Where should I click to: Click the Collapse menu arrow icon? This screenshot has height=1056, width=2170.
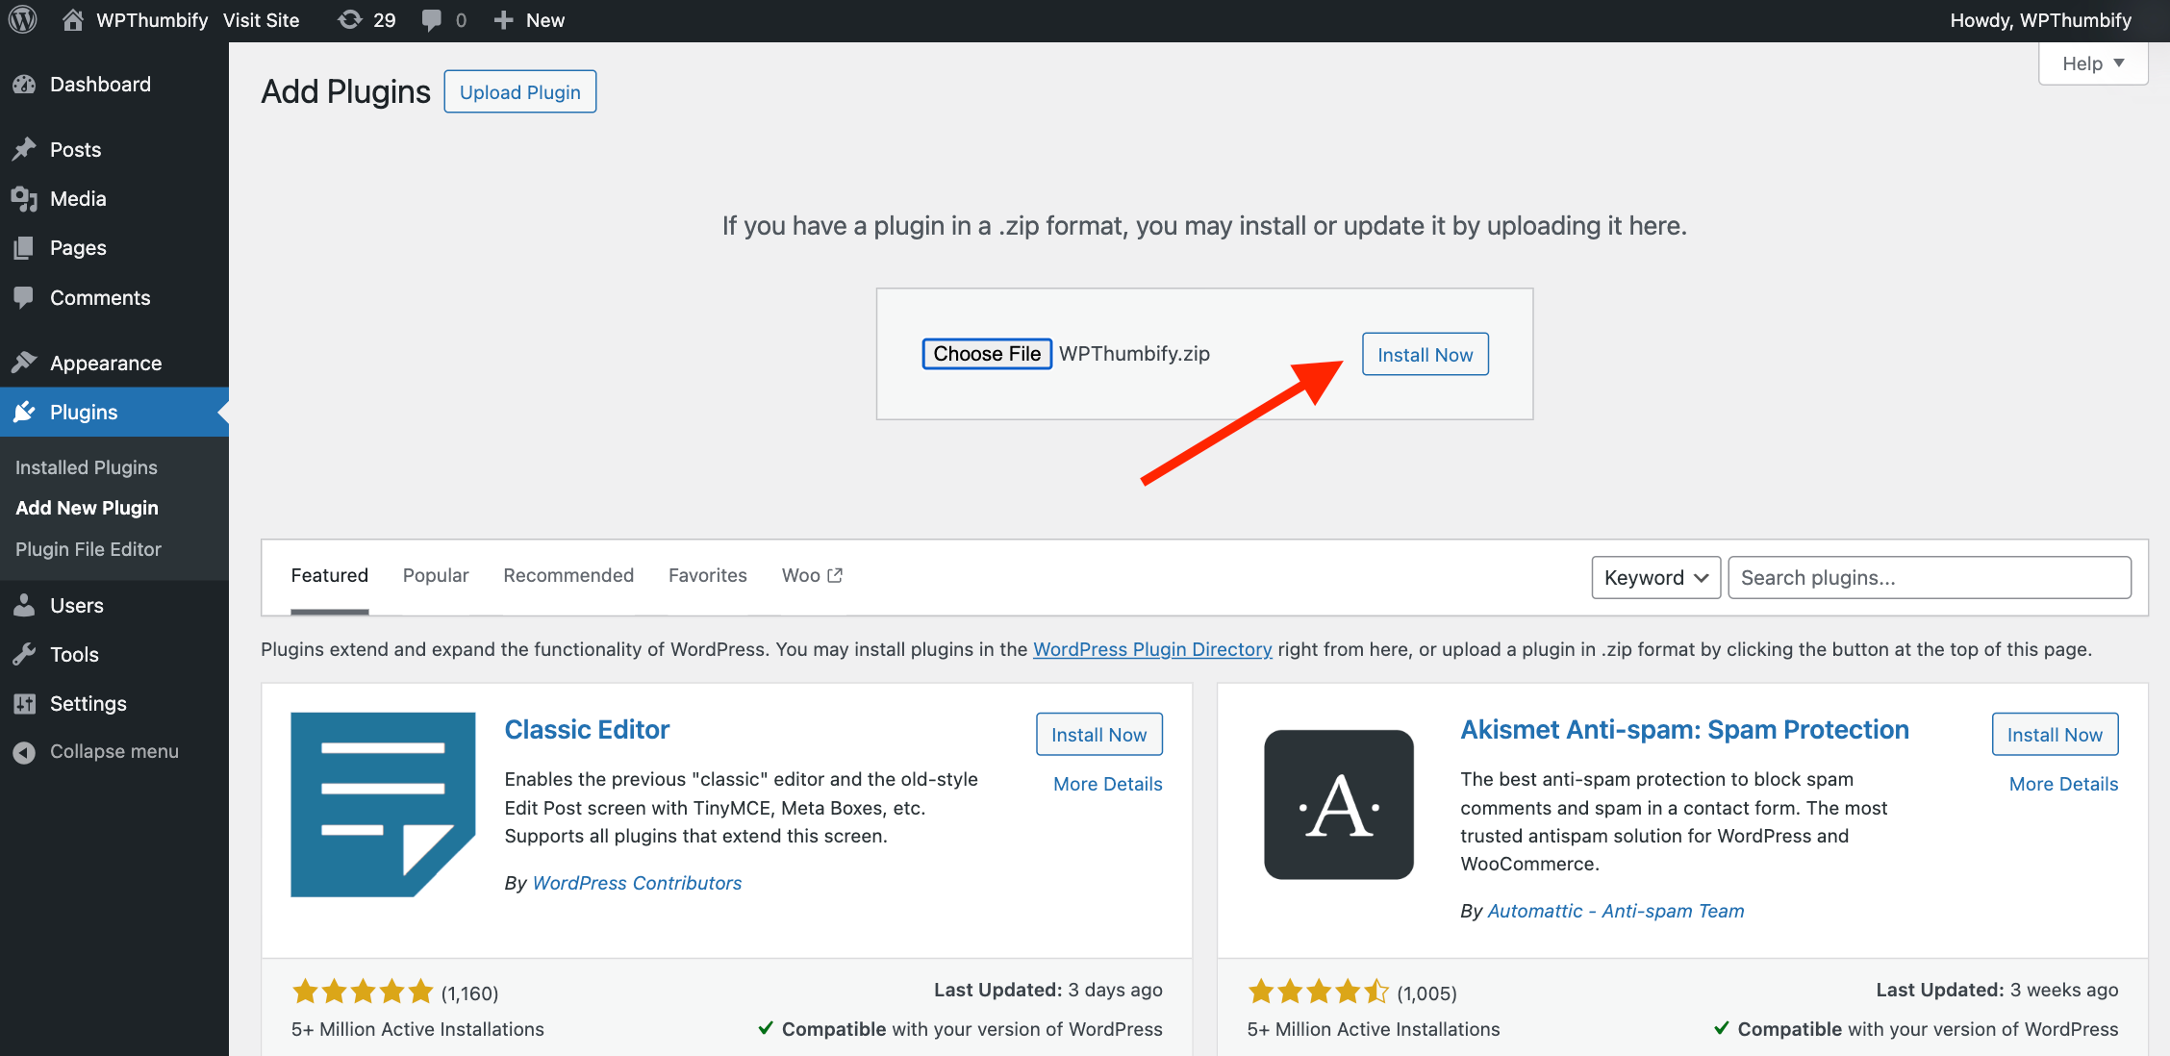point(24,752)
